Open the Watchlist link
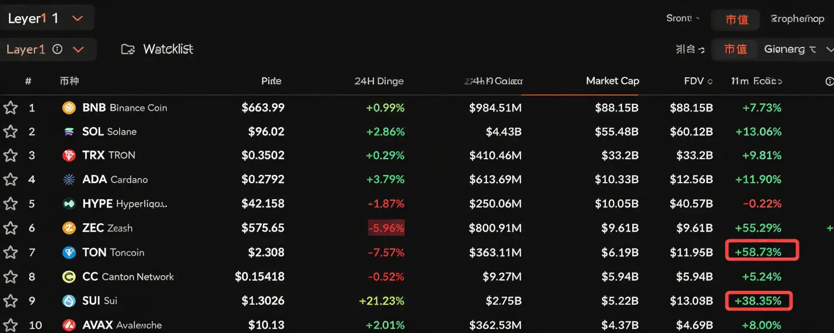 [168, 49]
